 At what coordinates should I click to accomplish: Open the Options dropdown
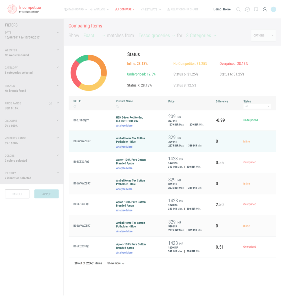tap(263, 36)
